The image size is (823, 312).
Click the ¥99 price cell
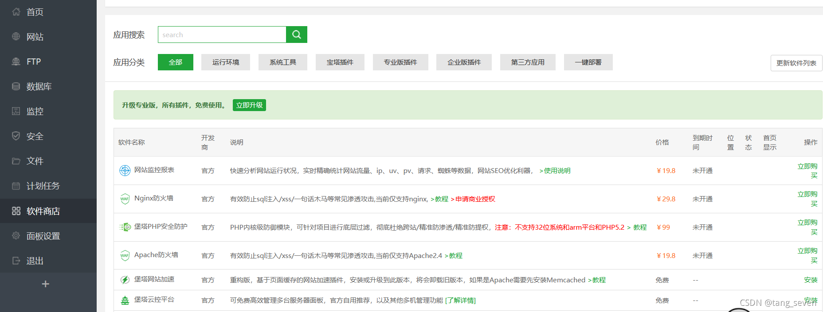(x=663, y=227)
